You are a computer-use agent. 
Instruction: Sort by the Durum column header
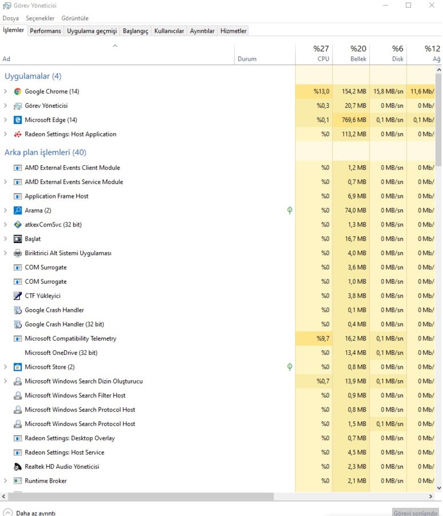(x=265, y=54)
